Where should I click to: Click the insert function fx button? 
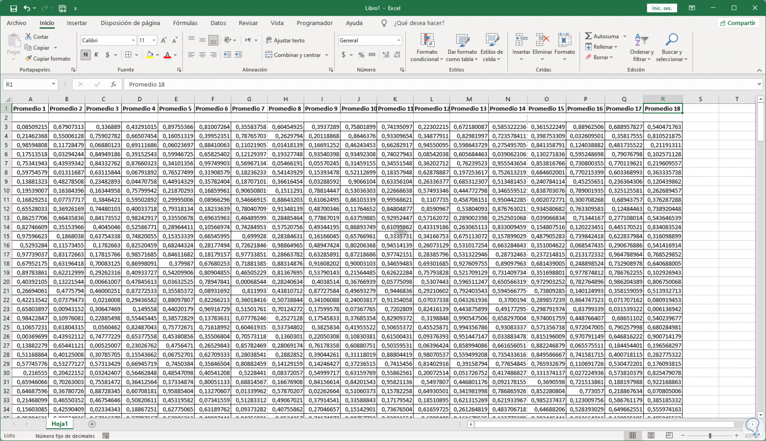tap(113, 84)
